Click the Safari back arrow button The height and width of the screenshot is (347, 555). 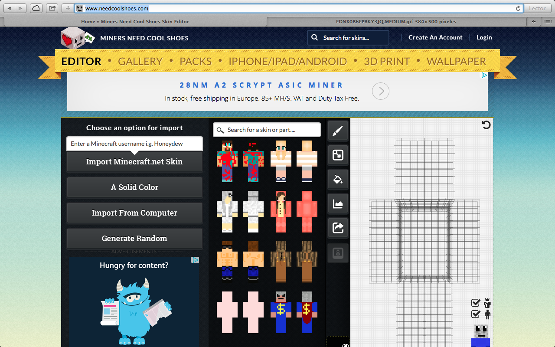click(x=10, y=8)
